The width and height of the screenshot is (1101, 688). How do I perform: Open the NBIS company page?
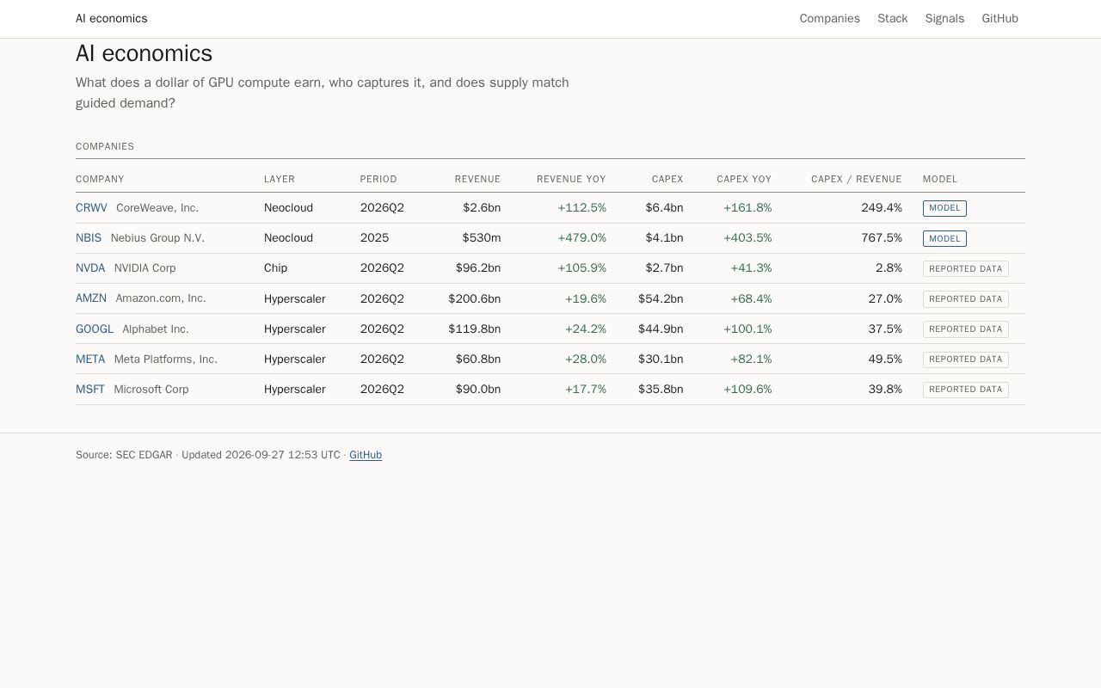point(89,238)
